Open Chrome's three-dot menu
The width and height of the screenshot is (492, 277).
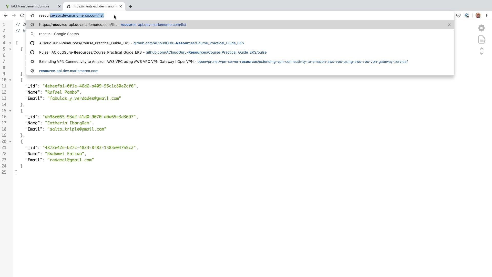click(x=486, y=15)
